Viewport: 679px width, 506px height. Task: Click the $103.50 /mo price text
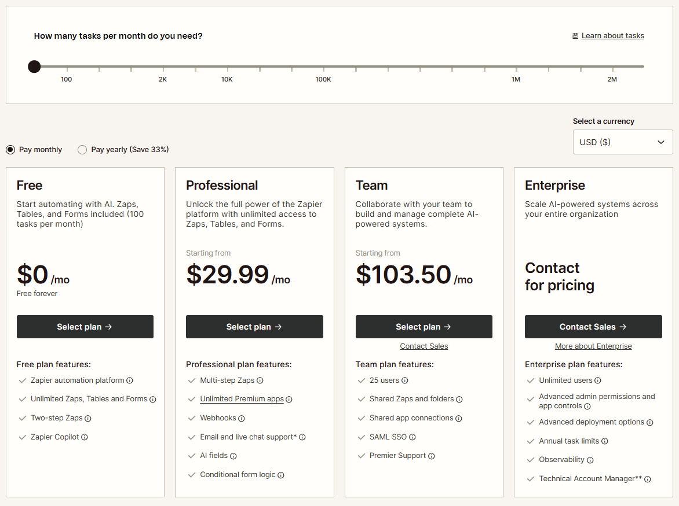coord(414,275)
